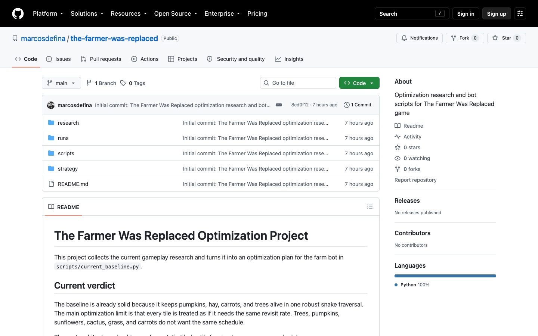Open commit hash 8cd0f12
538x336 pixels.
pyautogui.click(x=300, y=105)
